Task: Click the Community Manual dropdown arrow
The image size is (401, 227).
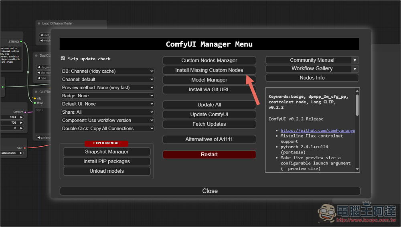Action: coord(354,60)
